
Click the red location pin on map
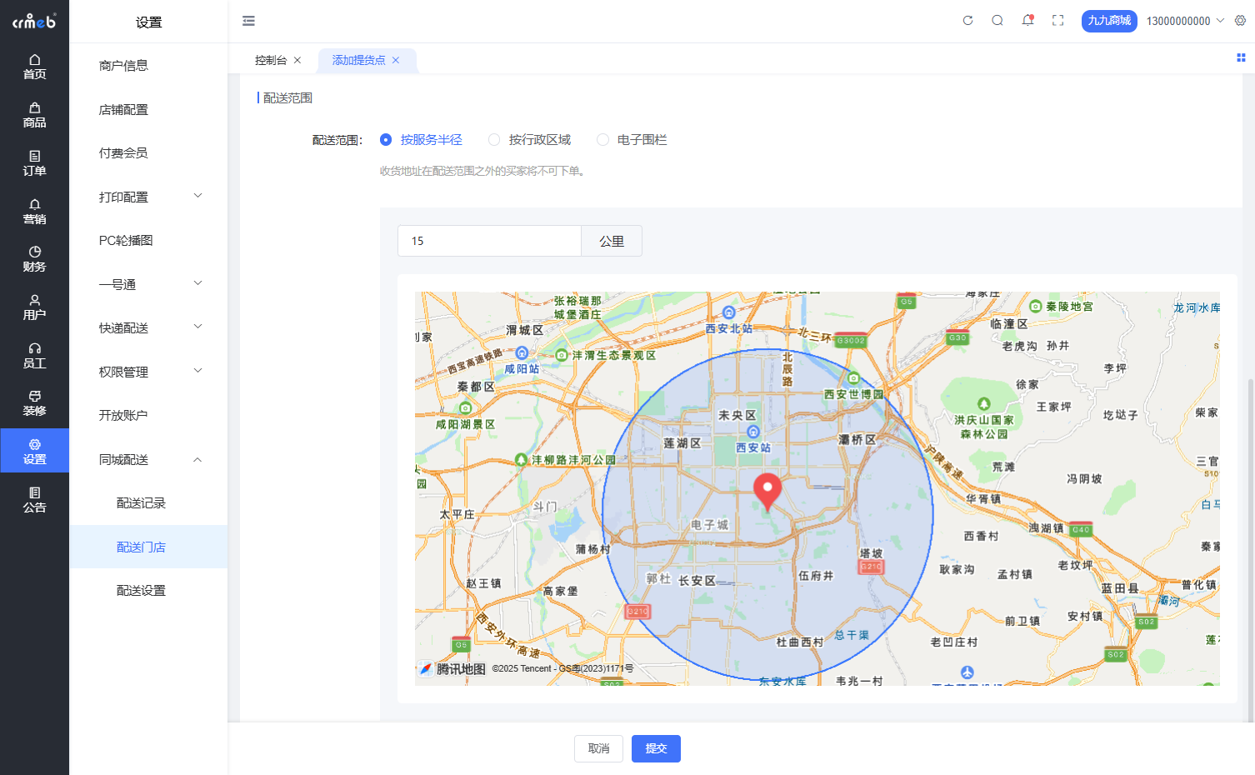click(767, 489)
